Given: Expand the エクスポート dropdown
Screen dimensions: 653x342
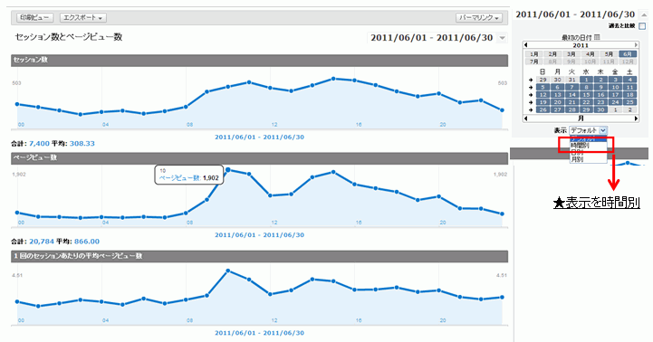Looking at the screenshot, I should 83,18.
